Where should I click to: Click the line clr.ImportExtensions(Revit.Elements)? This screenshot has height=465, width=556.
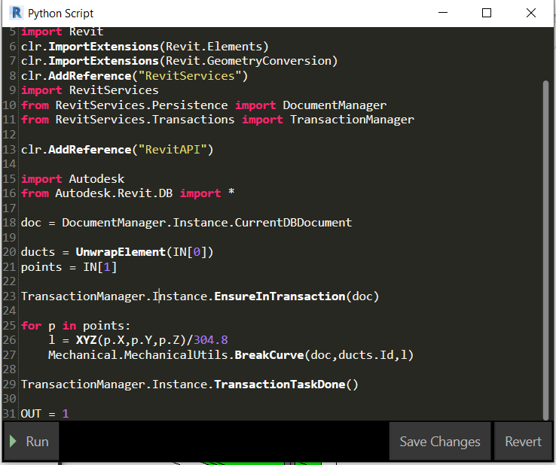point(145,47)
